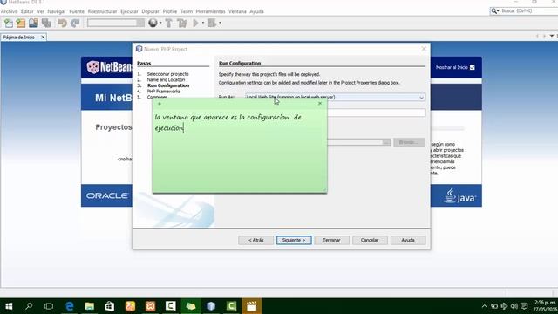Click the < Atrás button
Image resolution: width=558 pixels, height=314 pixels.
[255, 241]
